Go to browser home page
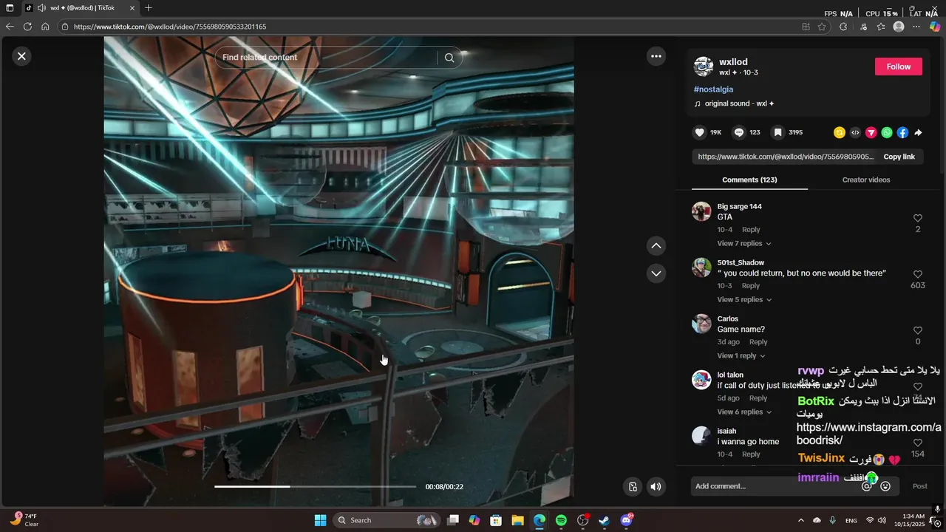The width and height of the screenshot is (946, 532). coord(45,27)
